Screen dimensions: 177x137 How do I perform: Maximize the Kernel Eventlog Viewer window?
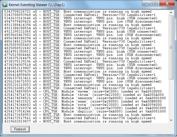point(155,3)
